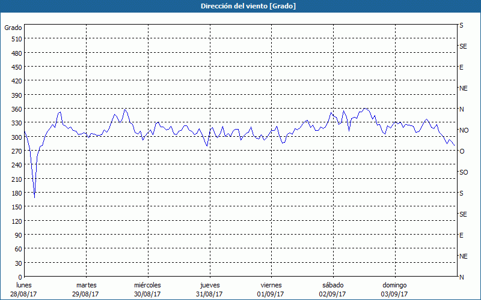Select the lunes 28/08/17 date label

point(24,289)
